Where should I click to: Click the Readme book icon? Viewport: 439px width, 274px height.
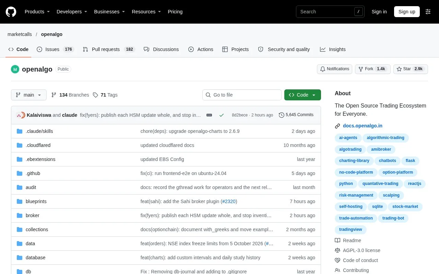(x=337, y=240)
